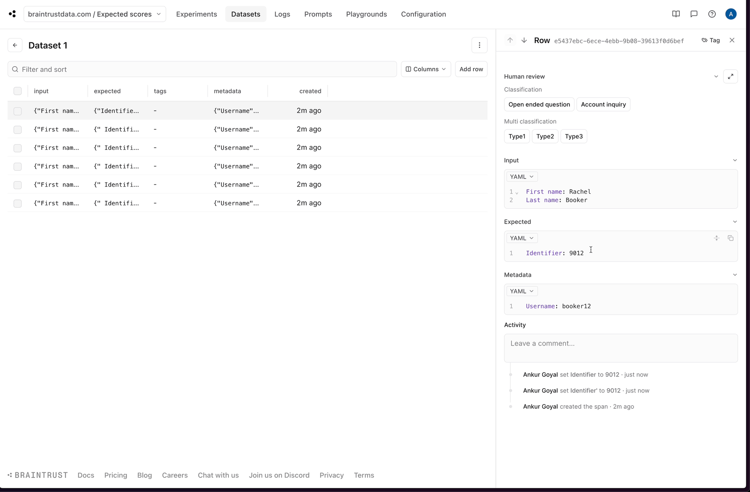Copy the Expected field value
Viewport: 750px width, 492px height.
tap(730, 238)
